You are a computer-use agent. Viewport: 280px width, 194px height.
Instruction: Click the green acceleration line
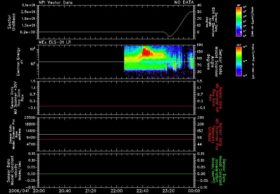point(116,174)
